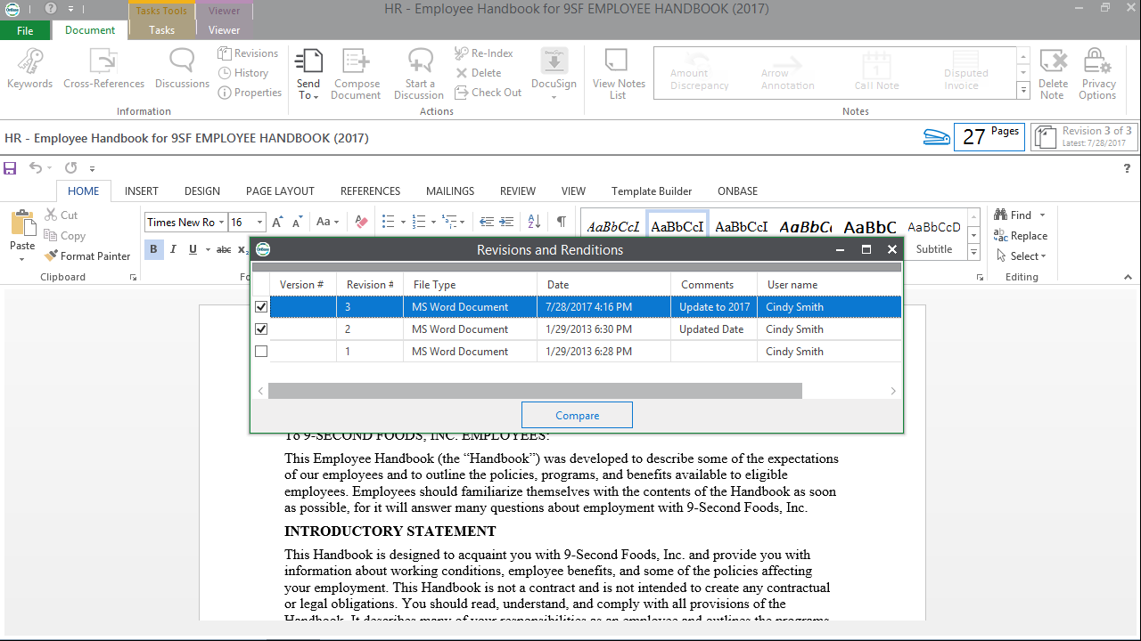Click Increase Indent

(x=506, y=223)
